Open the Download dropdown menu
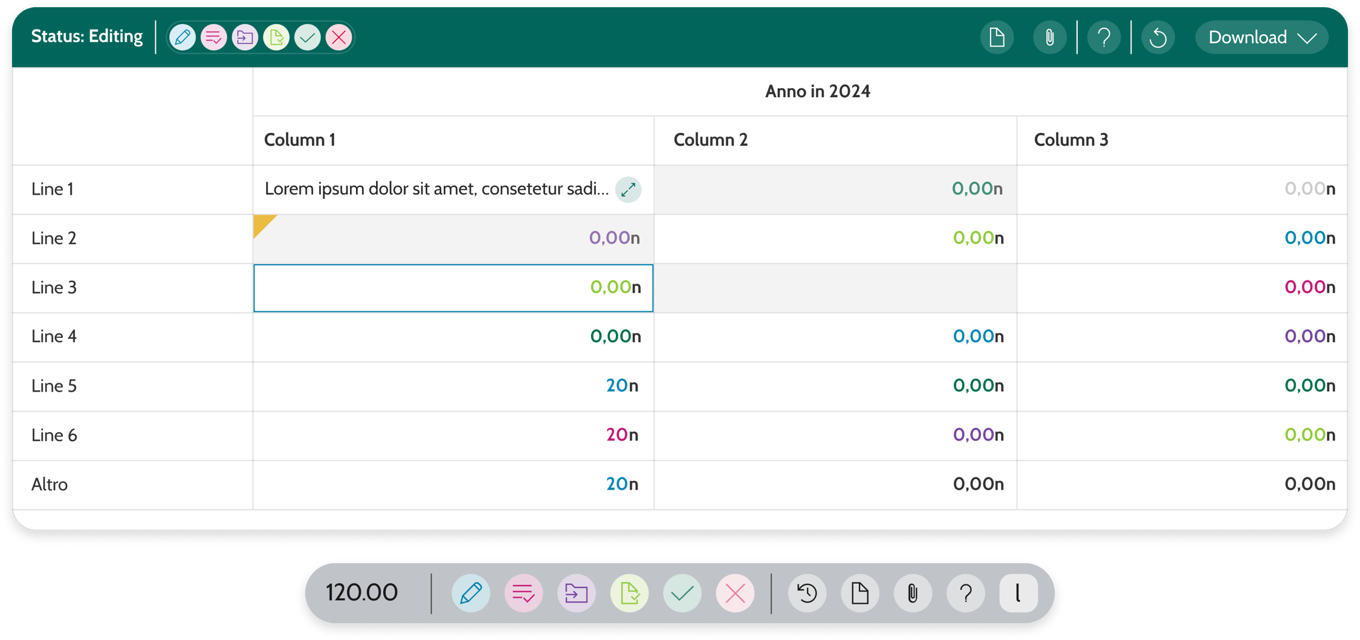Screen dimensions: 1360x640 coord(1261,37)
